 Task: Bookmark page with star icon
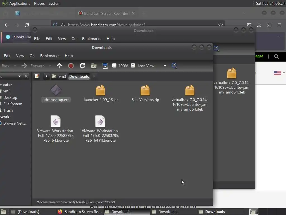pos(221,25)
